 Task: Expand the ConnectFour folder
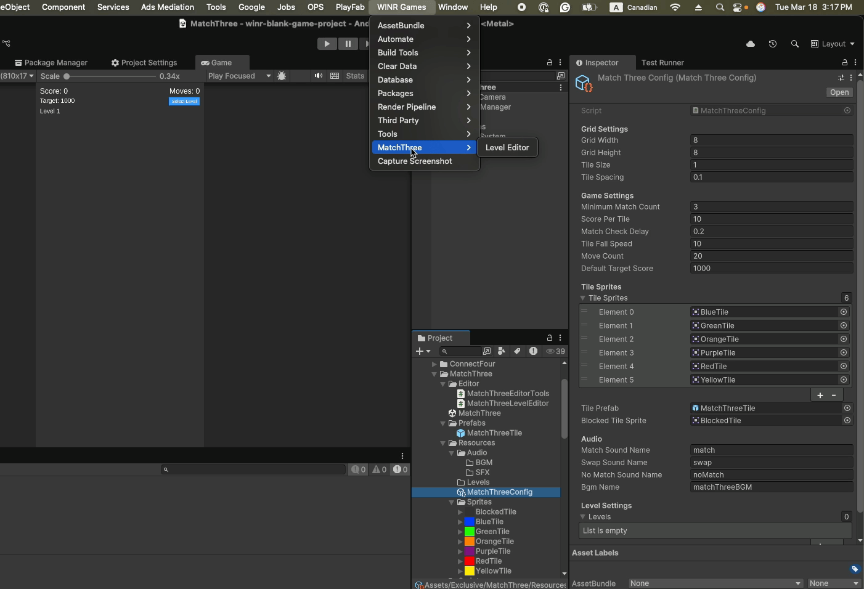click(x=434, y=364)
